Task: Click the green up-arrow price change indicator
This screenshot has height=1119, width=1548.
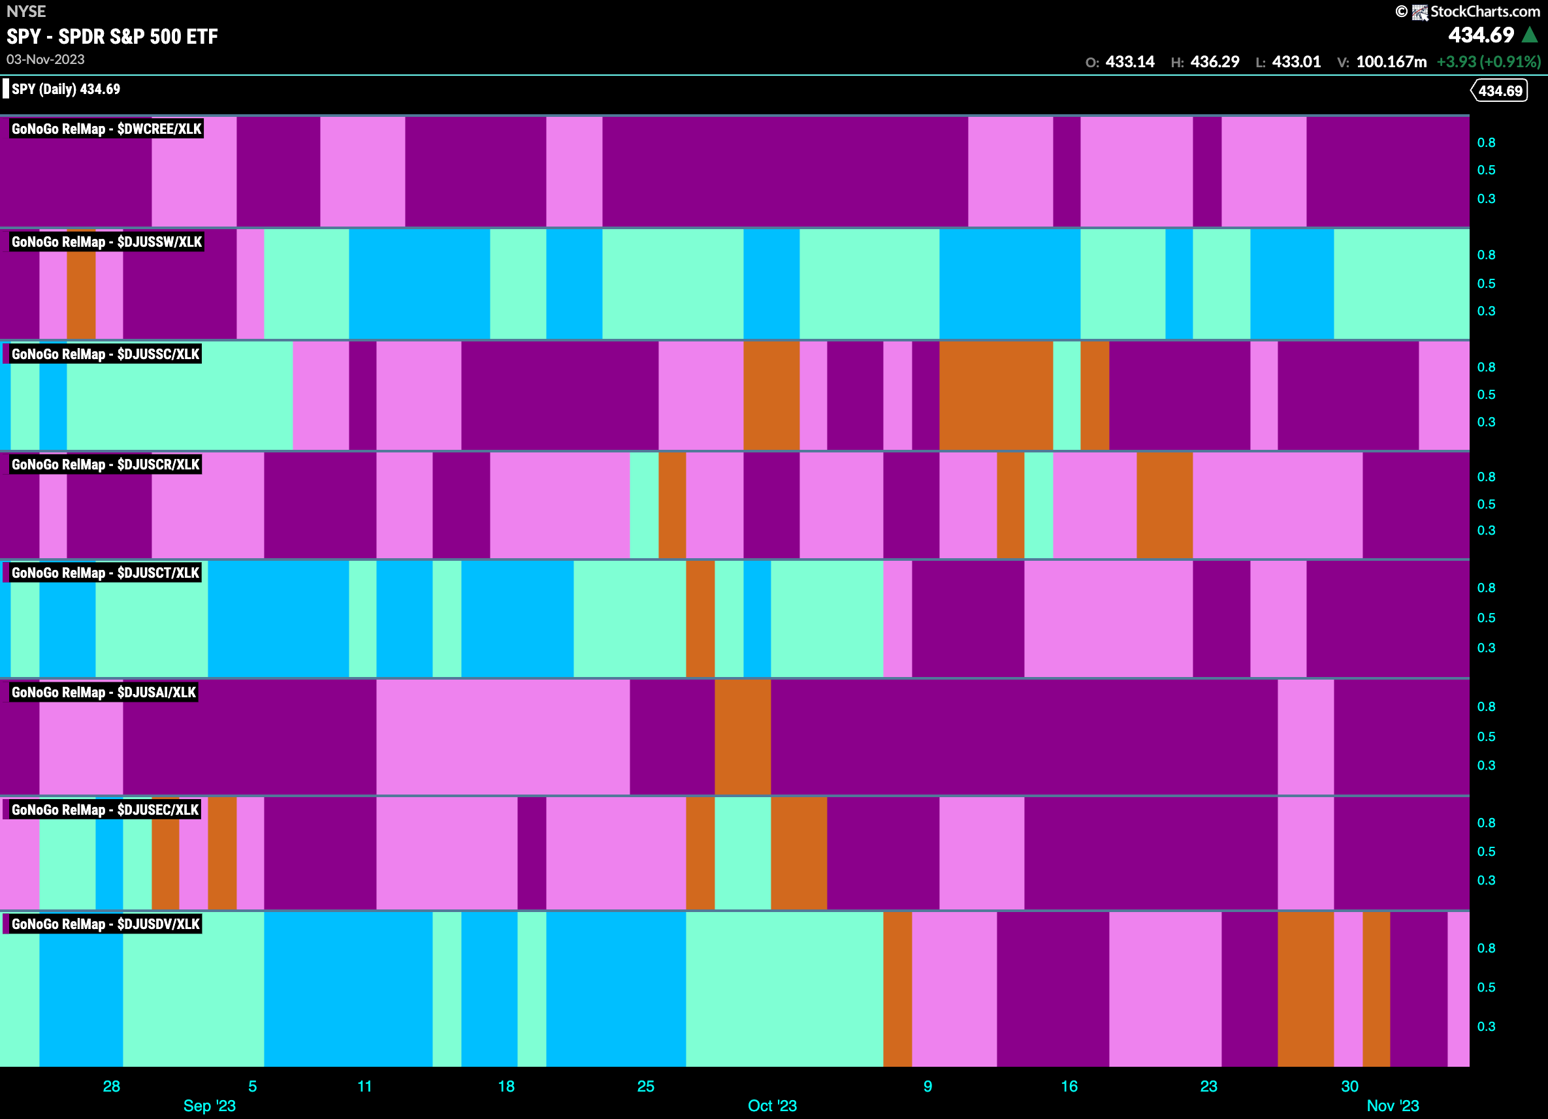Action: (1530, 34)
